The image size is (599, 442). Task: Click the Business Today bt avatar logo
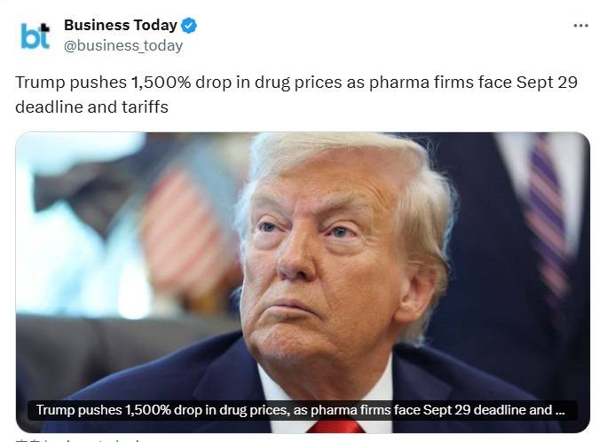tap(35, 36)
